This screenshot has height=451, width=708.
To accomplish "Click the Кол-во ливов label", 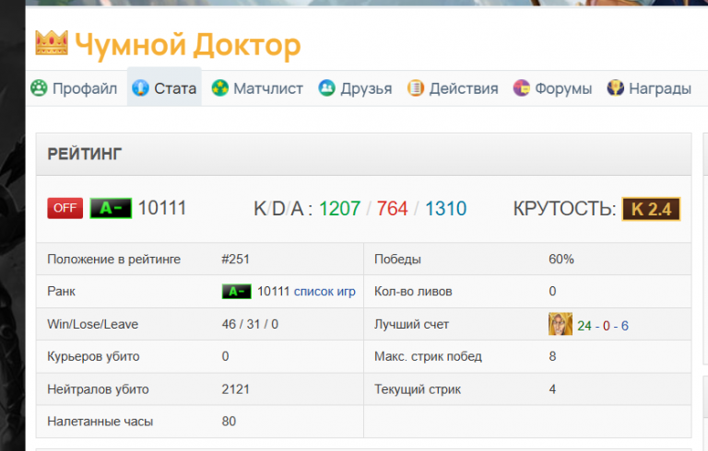I will [x=413, y=292].
